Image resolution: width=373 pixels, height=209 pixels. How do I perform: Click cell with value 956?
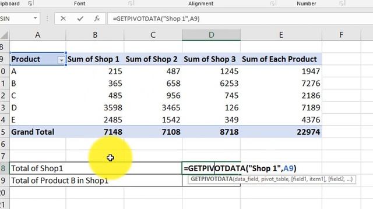pos(153,95)
